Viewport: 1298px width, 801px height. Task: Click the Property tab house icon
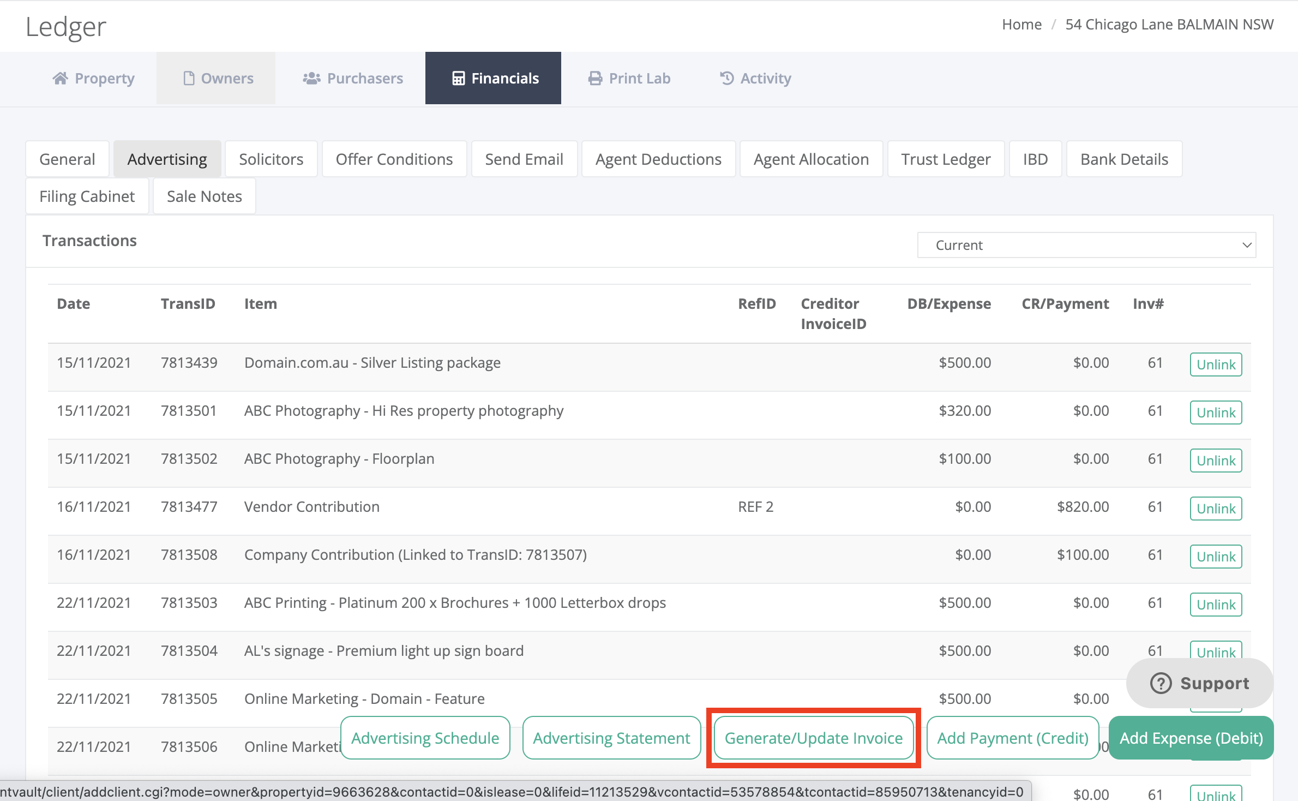60,79
